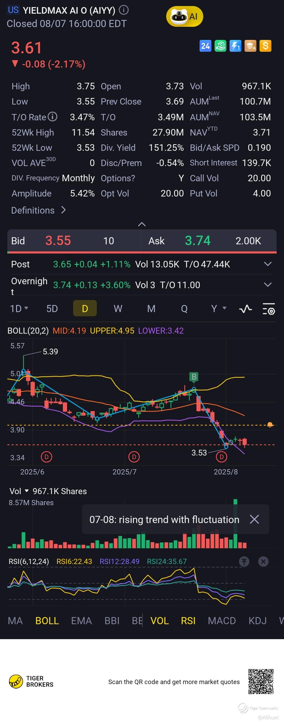Image resolution: width=284 pixels, height=724 pixels.
Task: Tap the Disc/Prem -0.54% value
Action: pos(170,163)
